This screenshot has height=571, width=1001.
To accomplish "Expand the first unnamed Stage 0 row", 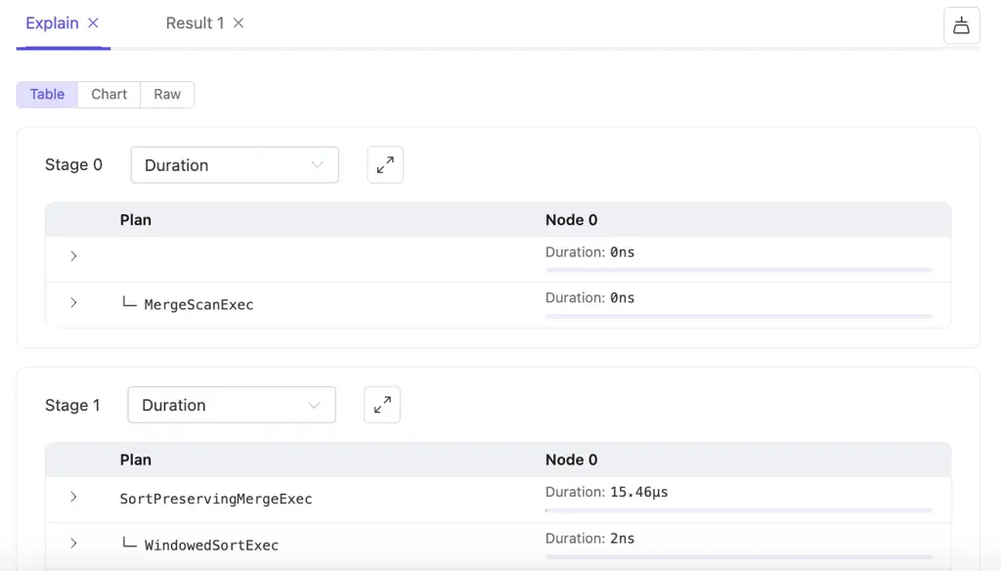I will [x=73, y=256].
